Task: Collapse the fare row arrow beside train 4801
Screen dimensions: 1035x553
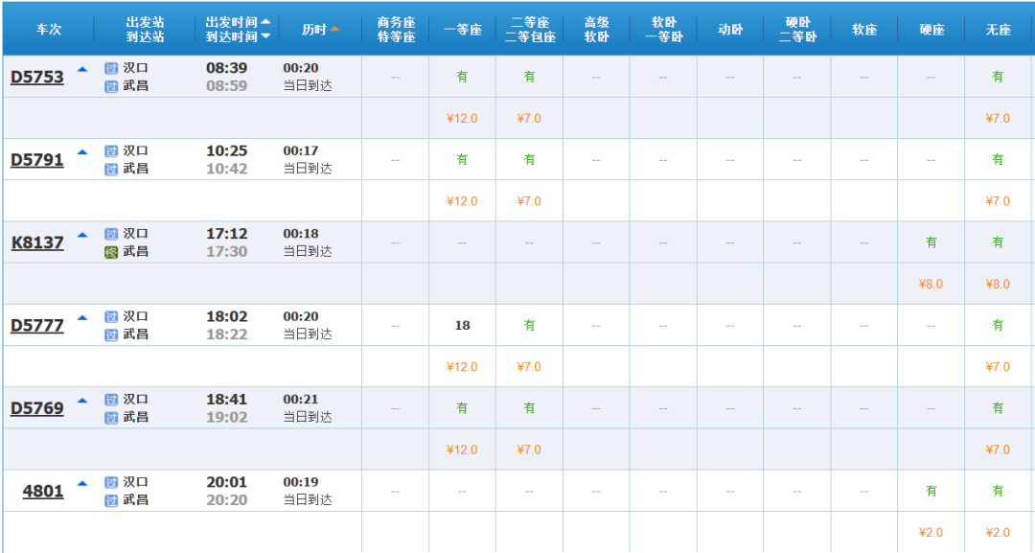Action: 82,483
